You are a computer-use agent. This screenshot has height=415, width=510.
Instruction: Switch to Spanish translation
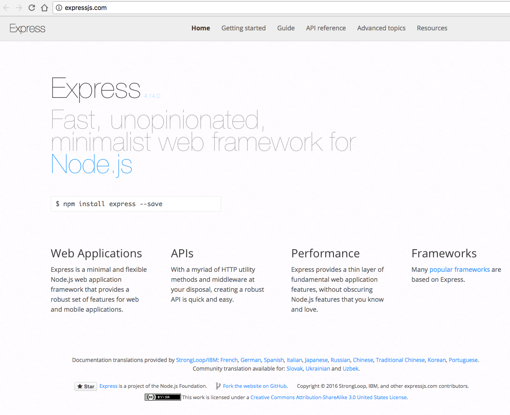point(274,360)
